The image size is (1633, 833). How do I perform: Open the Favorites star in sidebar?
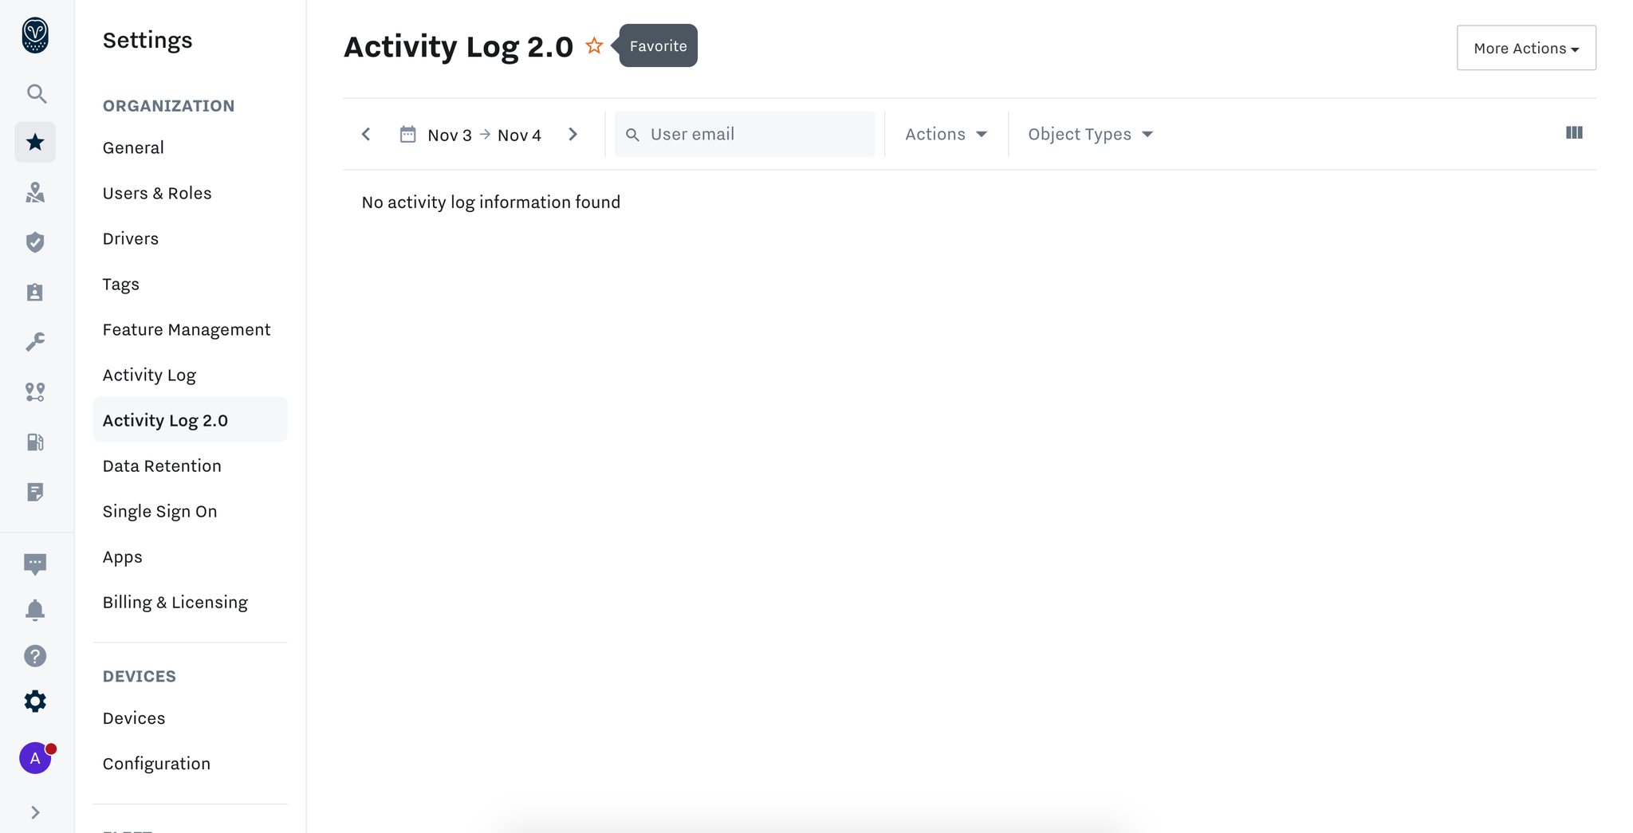tap(35, 143)
